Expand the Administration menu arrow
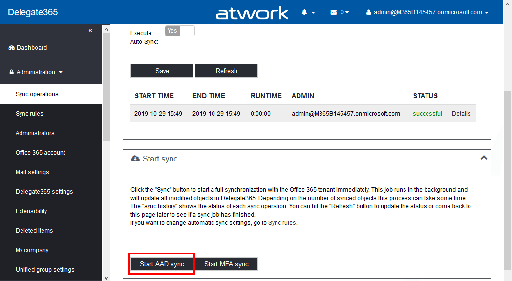Image resolution: width=512 pixels, height=281 pixels. pyautogui.click(x=61, y=72)
